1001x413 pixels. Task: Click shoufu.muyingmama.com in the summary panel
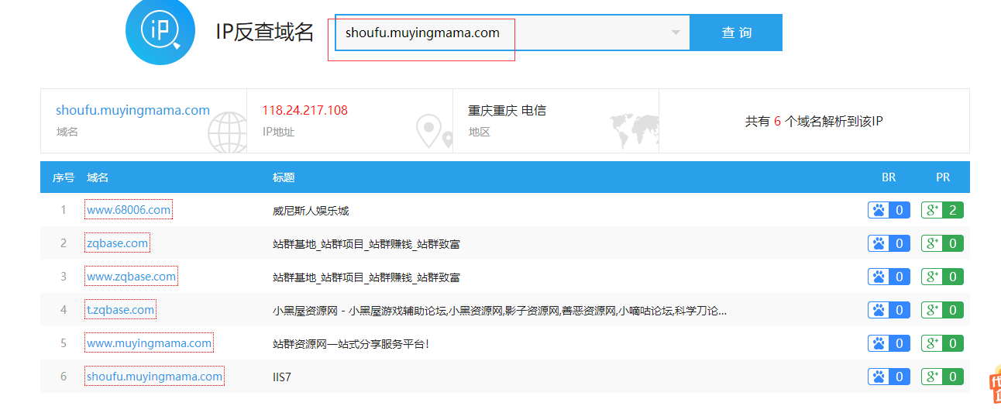[x=132, y=110]
